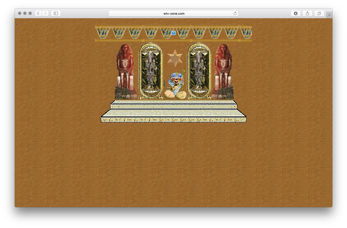
Task: Reload the wtv-zone.com page
Action: tap(235, 13)
